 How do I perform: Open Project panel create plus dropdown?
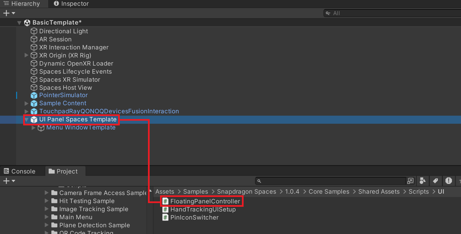click(x=9, y=181)
